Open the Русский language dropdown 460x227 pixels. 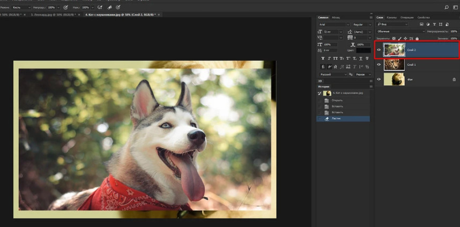[333, 74]
